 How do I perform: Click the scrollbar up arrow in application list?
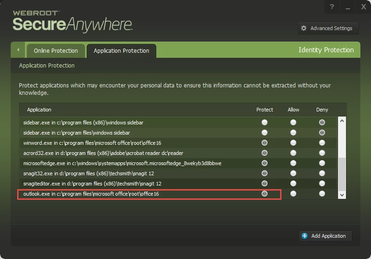coord(342,121)
